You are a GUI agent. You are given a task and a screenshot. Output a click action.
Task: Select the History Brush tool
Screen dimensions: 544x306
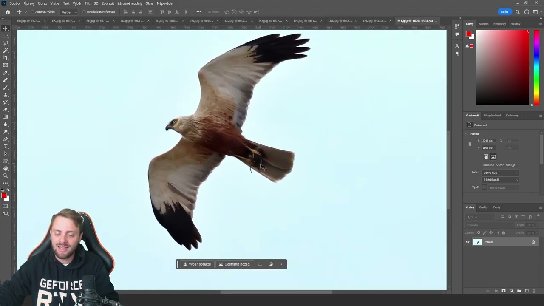(6, 102)
